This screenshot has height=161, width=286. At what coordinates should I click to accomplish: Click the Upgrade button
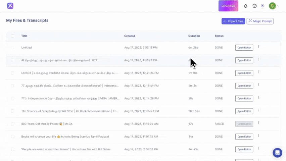(x=228, y=6)
